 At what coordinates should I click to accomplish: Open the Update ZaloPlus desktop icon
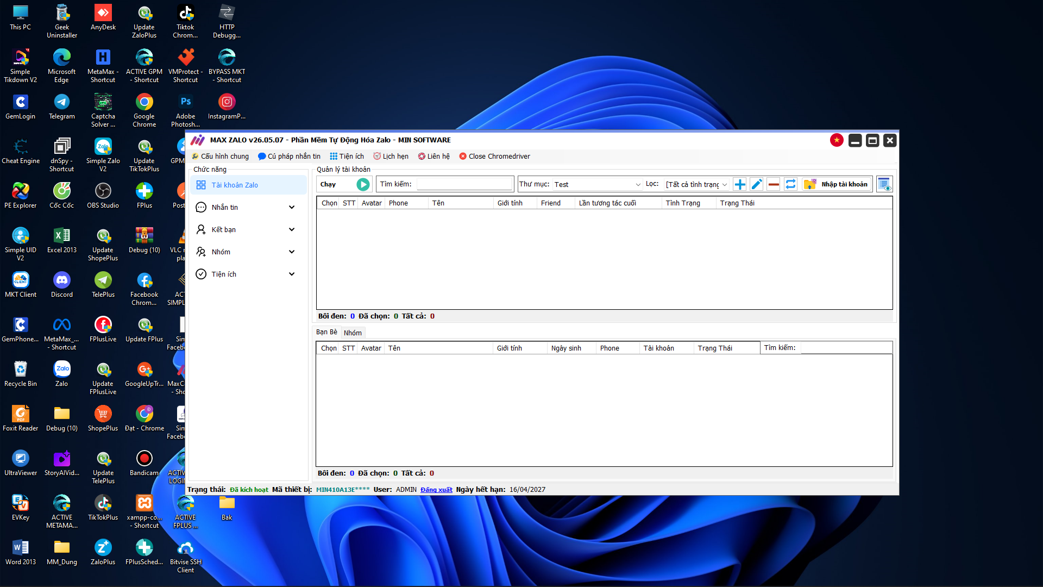(144, 21)
